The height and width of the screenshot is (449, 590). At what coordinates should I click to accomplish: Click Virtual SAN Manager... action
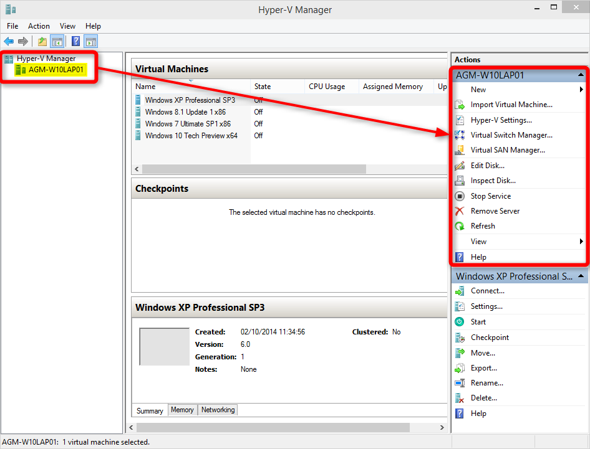(508, 150)
